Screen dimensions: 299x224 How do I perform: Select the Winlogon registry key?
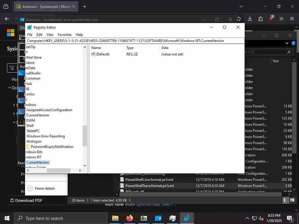pos(34,141)
